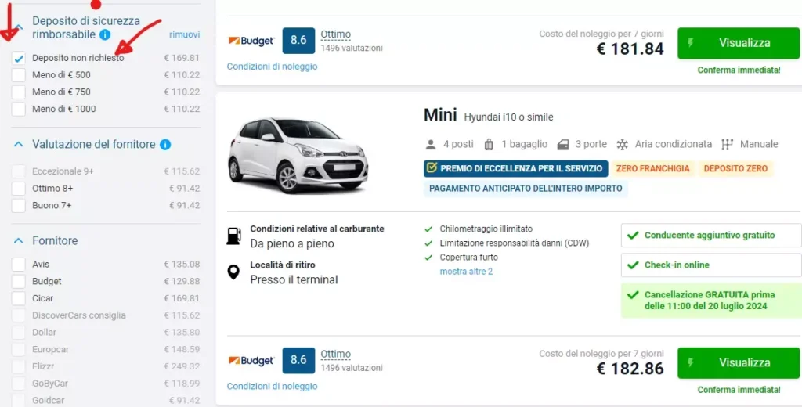Click info icon beside Deposito di sicurezza rimborsabile

[x=105, y=34]
